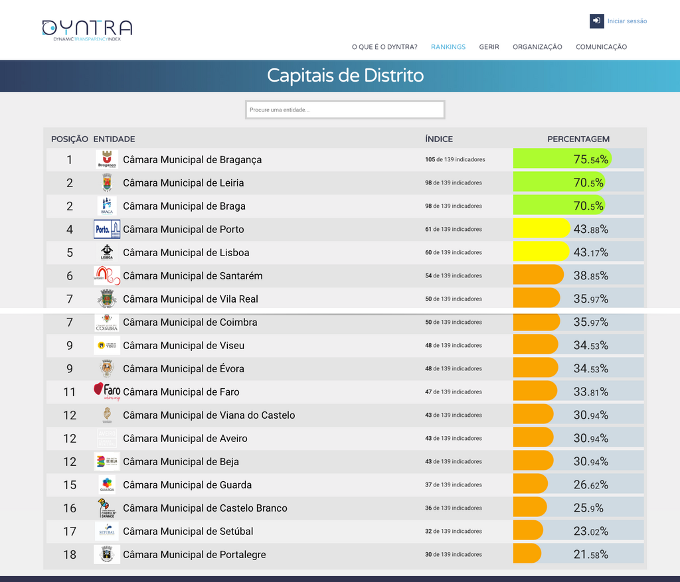
Task: Click the PERCENTAGEM column header
Action: 578,139
